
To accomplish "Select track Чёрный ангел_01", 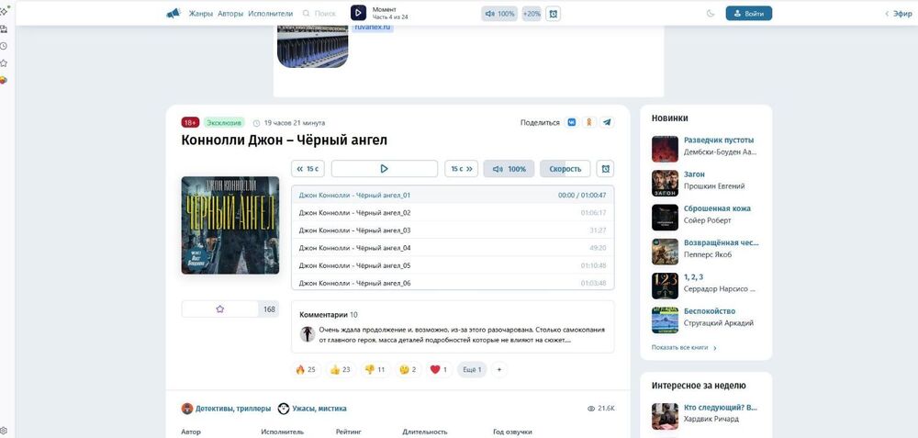I will click(453, 195).
